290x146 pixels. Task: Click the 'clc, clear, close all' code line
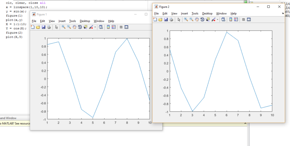click(x=25, y=3)
